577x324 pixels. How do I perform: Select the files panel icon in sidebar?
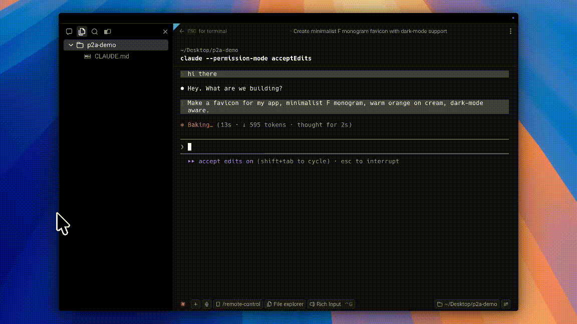pyautogui.click(x=82, y=31)
